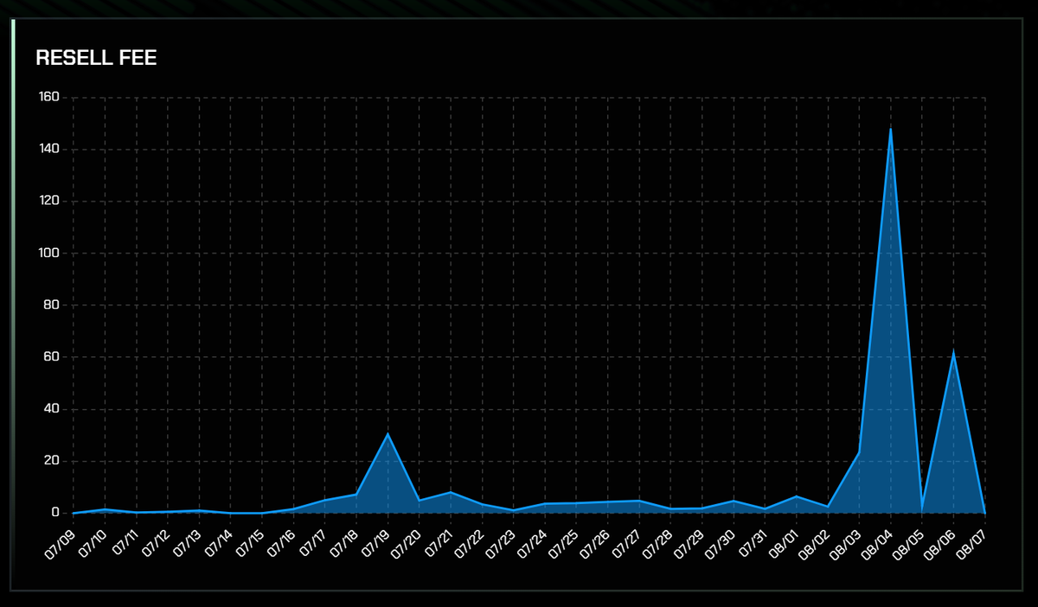Click the 60 y-axis value
1038x607 pixels.
click(x=51, y=357)
